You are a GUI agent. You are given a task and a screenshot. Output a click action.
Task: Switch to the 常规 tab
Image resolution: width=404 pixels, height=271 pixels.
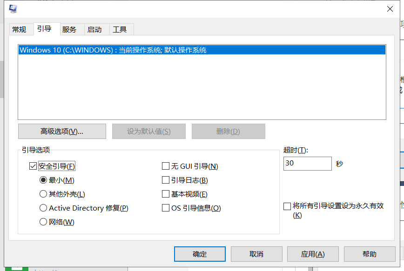[20, 29]
